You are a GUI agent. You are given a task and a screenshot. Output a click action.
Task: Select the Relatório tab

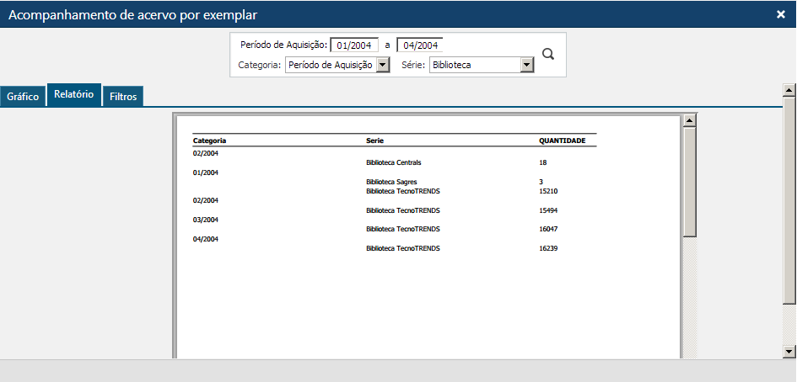pos(74,95)
